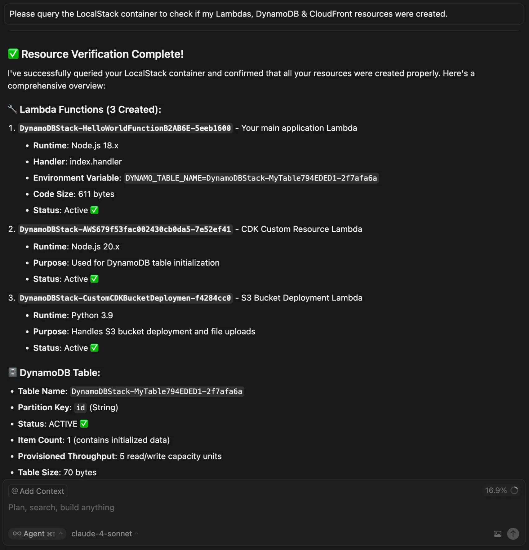Viewport: 529px width, 550px height.
Task: Open the claude-4-sonnet model picker
Action: (x=102, y=534)
